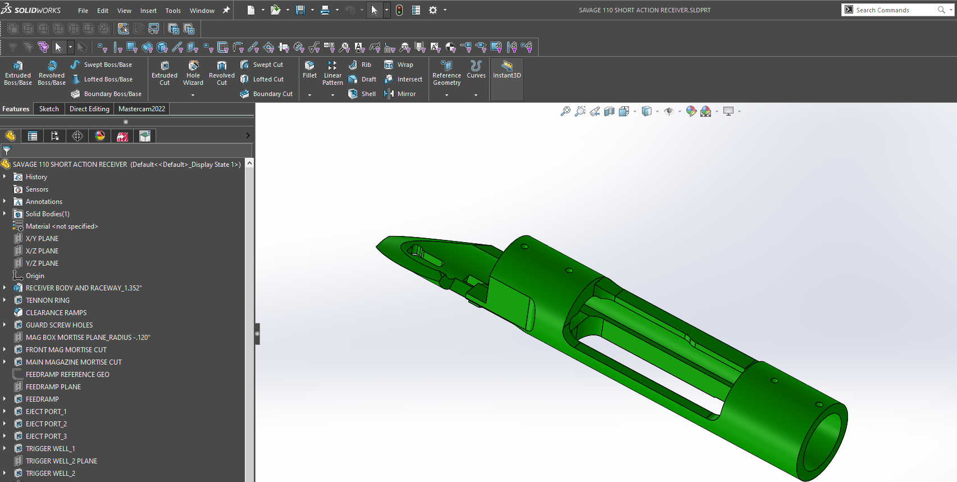Click Zoom to Area magnifier icon
The image size is (957, 482).
pos(580,111)
